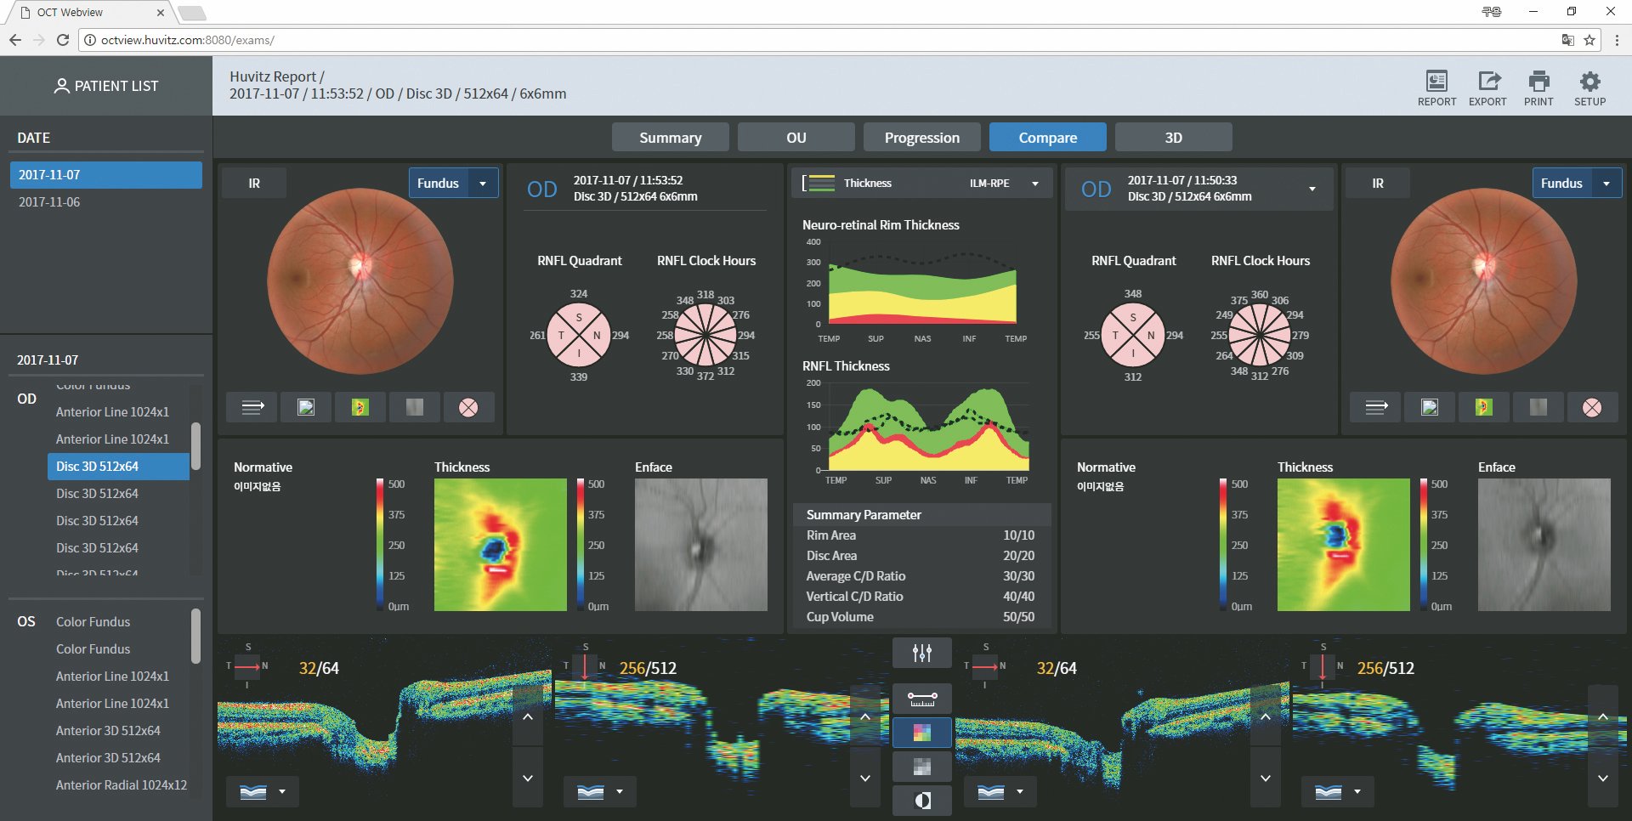Click the EXPORT icon
The height and width of the screenshot is (821, 1632).
point(1487,88)
